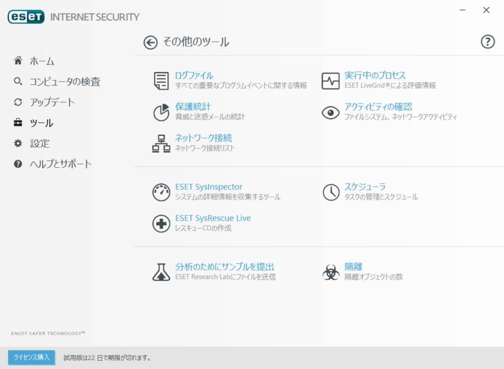Click description 脅威と迷惑メールの統計
Viewport: 504px width, 369px height.
click(210, 117)
